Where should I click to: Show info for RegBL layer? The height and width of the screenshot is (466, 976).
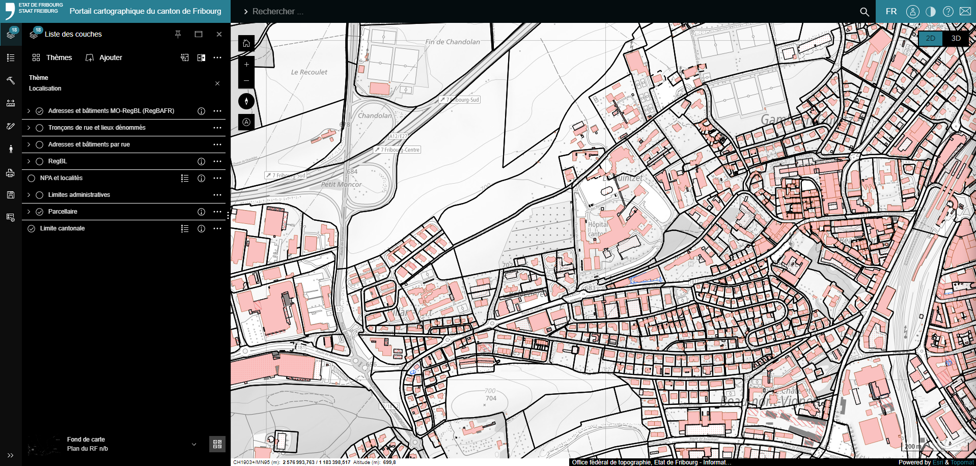[x=201, y=161]
